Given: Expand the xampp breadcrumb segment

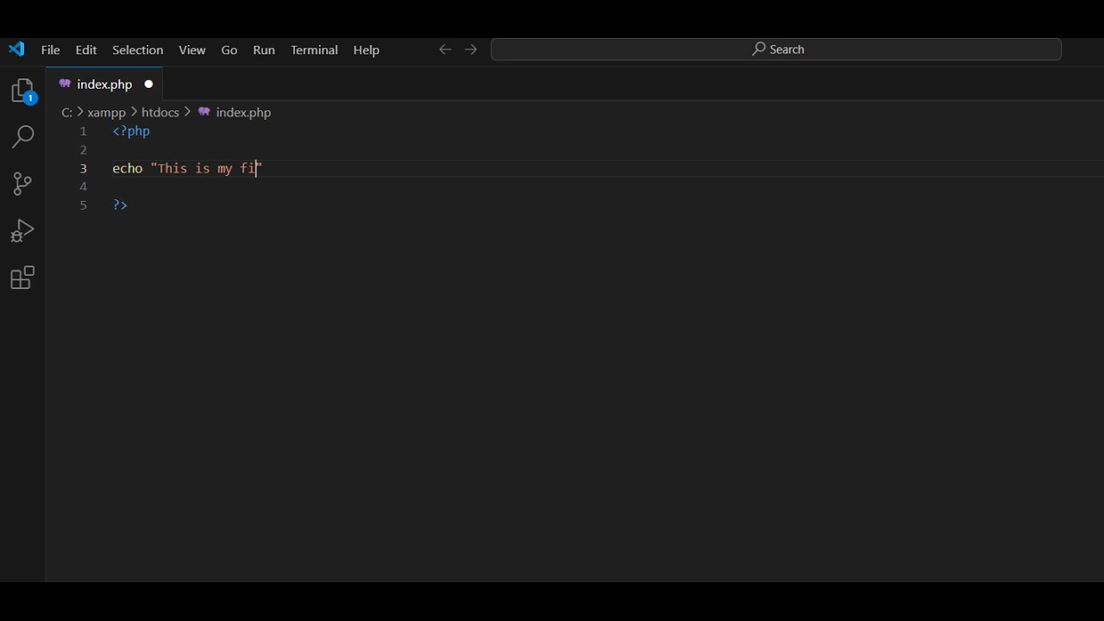Looking at the screenshot, I should [x=107, y=112].
